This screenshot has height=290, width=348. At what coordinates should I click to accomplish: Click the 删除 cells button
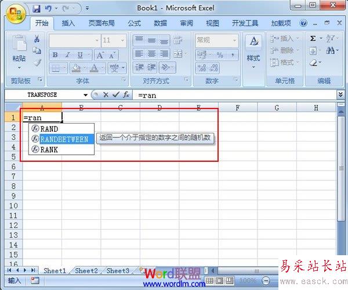(285, 50)
